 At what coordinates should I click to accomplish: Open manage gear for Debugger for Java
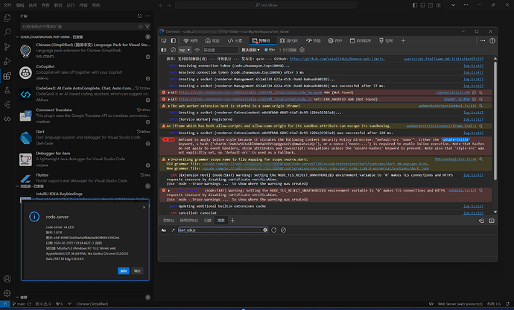147,165
